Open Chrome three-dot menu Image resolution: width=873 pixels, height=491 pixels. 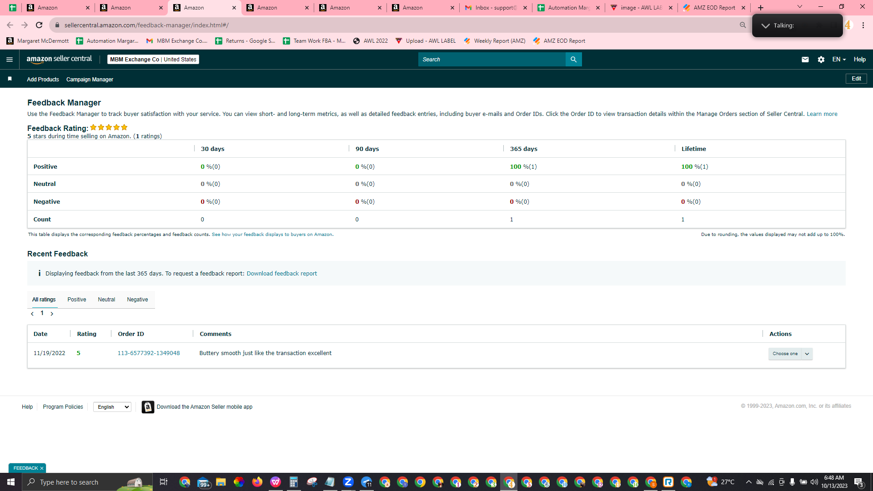tap(863, 25)
